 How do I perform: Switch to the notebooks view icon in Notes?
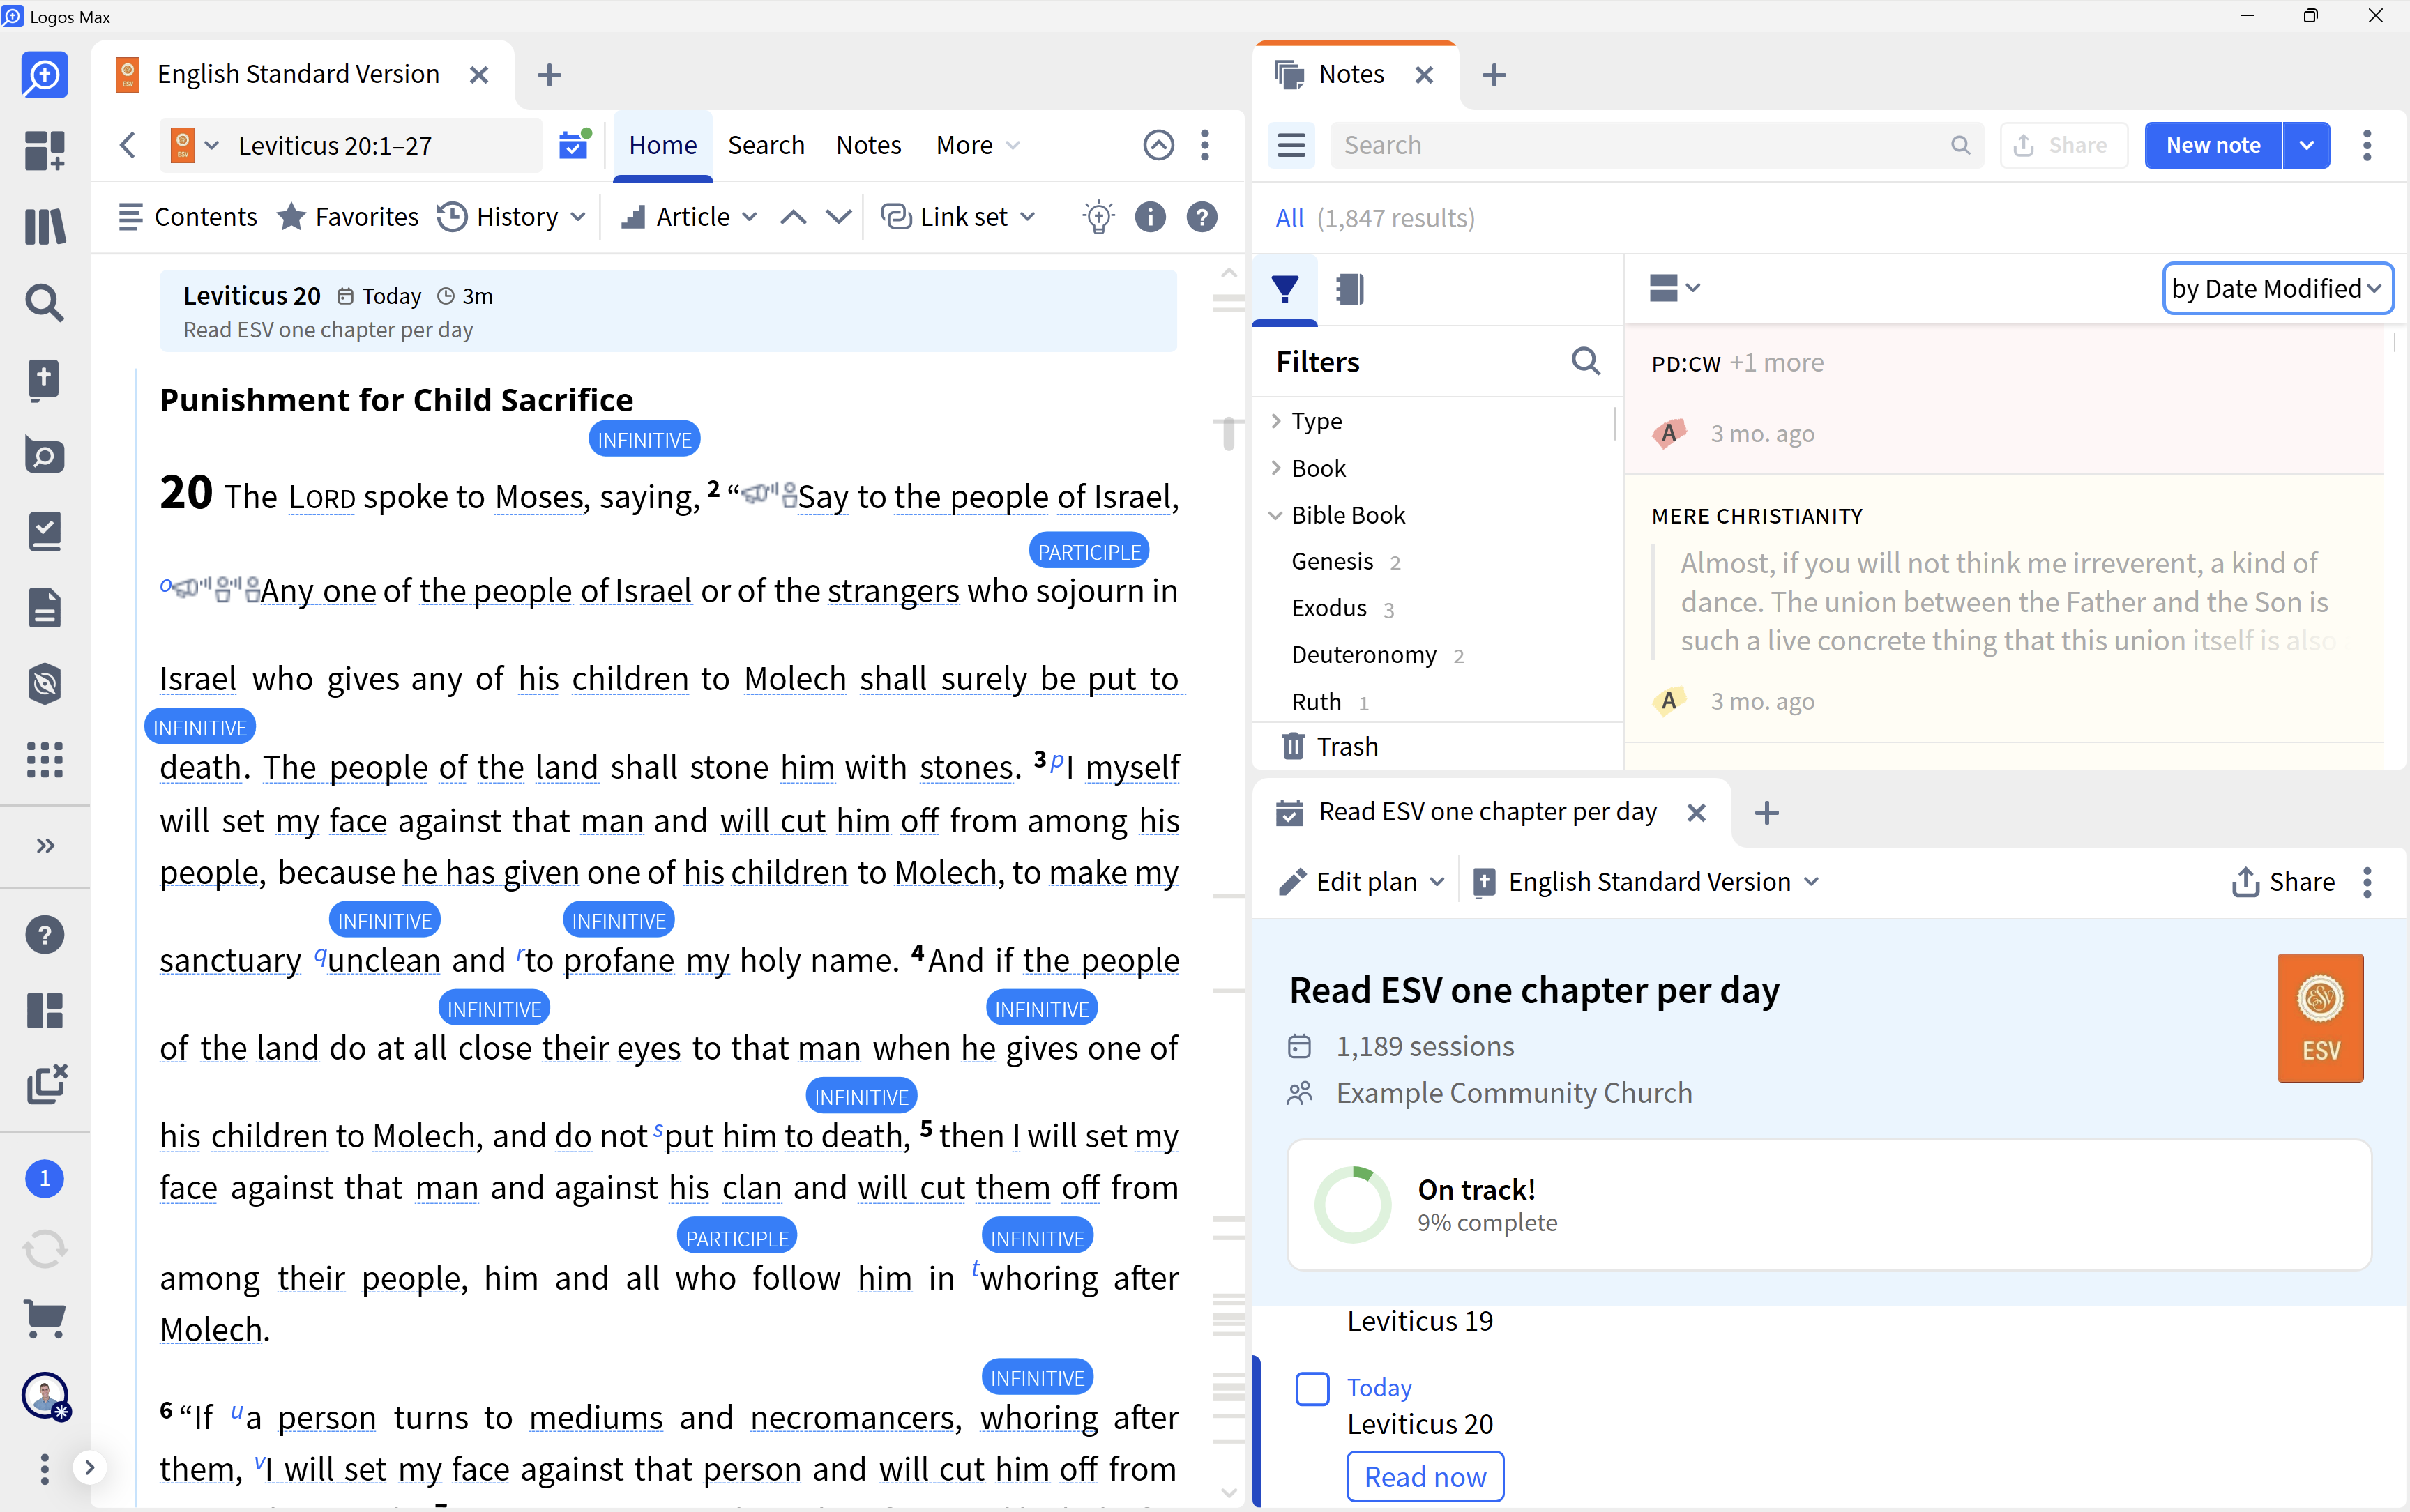click(x=1349, y=289)
